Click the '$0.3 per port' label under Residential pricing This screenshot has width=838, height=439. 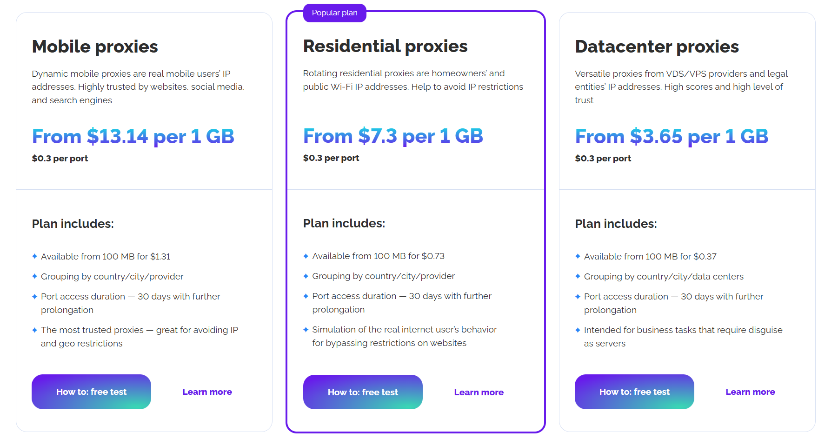pyautogui.click(x=331, y=158)
